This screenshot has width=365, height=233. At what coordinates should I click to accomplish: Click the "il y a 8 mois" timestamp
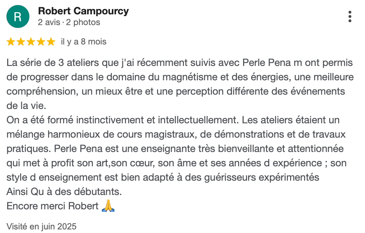tap(84, 42)
